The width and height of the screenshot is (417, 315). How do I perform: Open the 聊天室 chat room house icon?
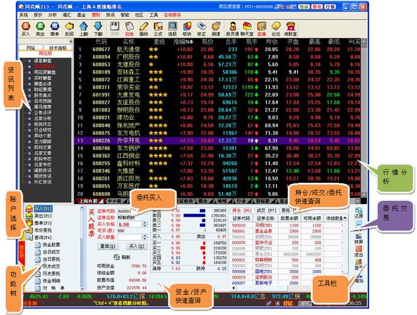(x=247, y=29)
